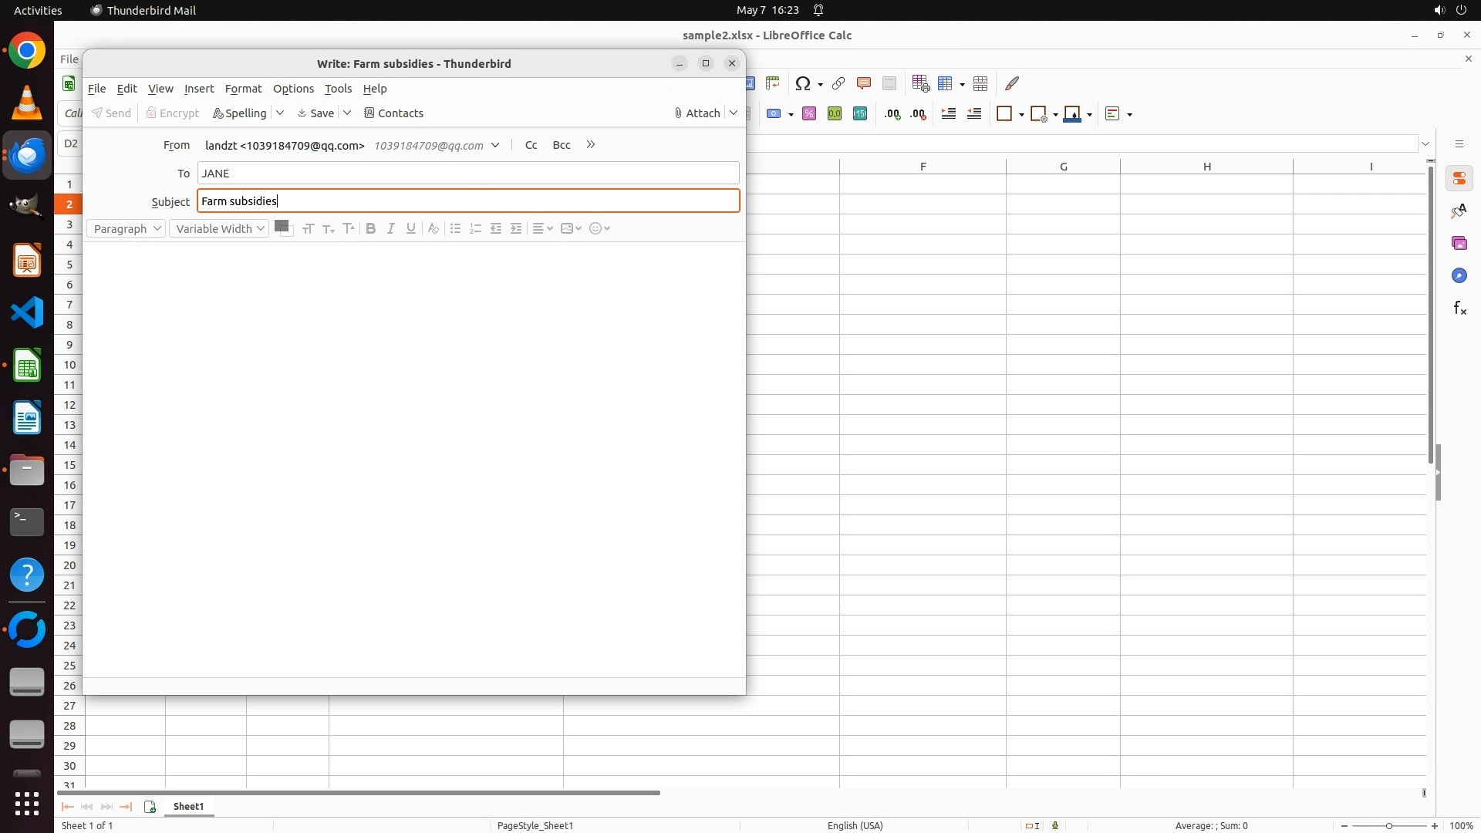Open the insert emoticon smiley menu
The height and width of the screenshot is (833, 1481).
[x=599, y=228]
